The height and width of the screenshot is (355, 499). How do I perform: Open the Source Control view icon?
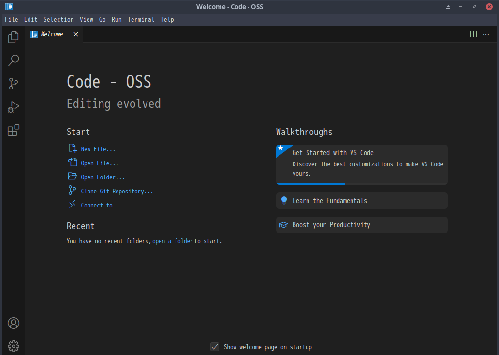[x=14, y=83]
